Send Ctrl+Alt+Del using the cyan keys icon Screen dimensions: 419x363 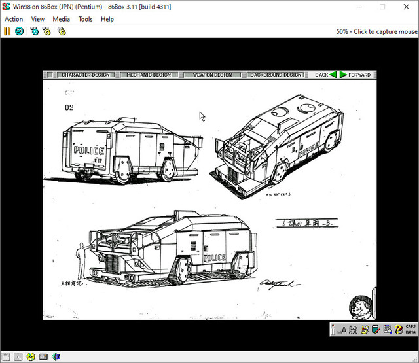pyautogui.click(x=35, y=31)
